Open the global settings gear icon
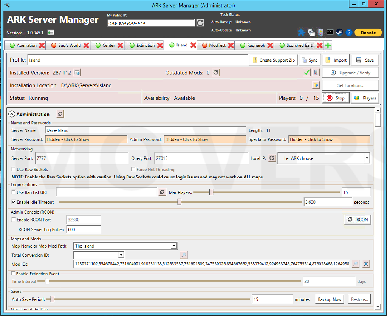 click(311, 33)
